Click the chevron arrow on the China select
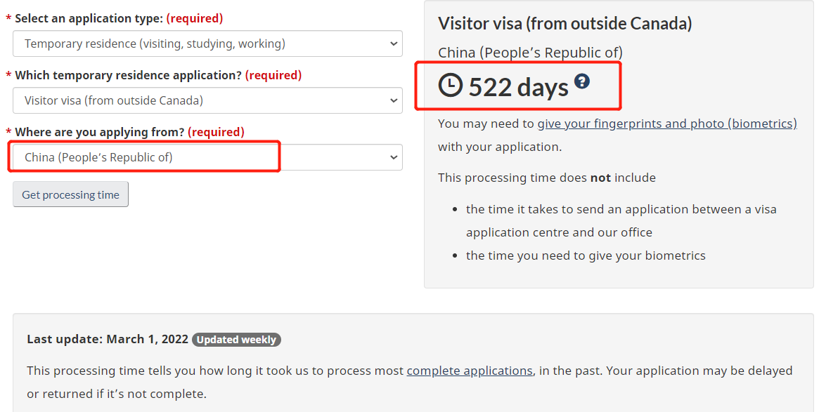Viewport: 826px width, 412px height. pyautogui.click(x=393, y=157)
